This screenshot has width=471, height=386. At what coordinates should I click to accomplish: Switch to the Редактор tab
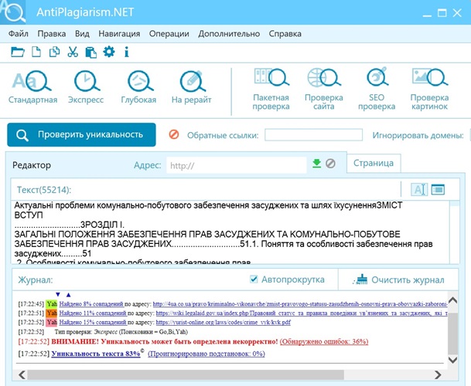point(32,165)
